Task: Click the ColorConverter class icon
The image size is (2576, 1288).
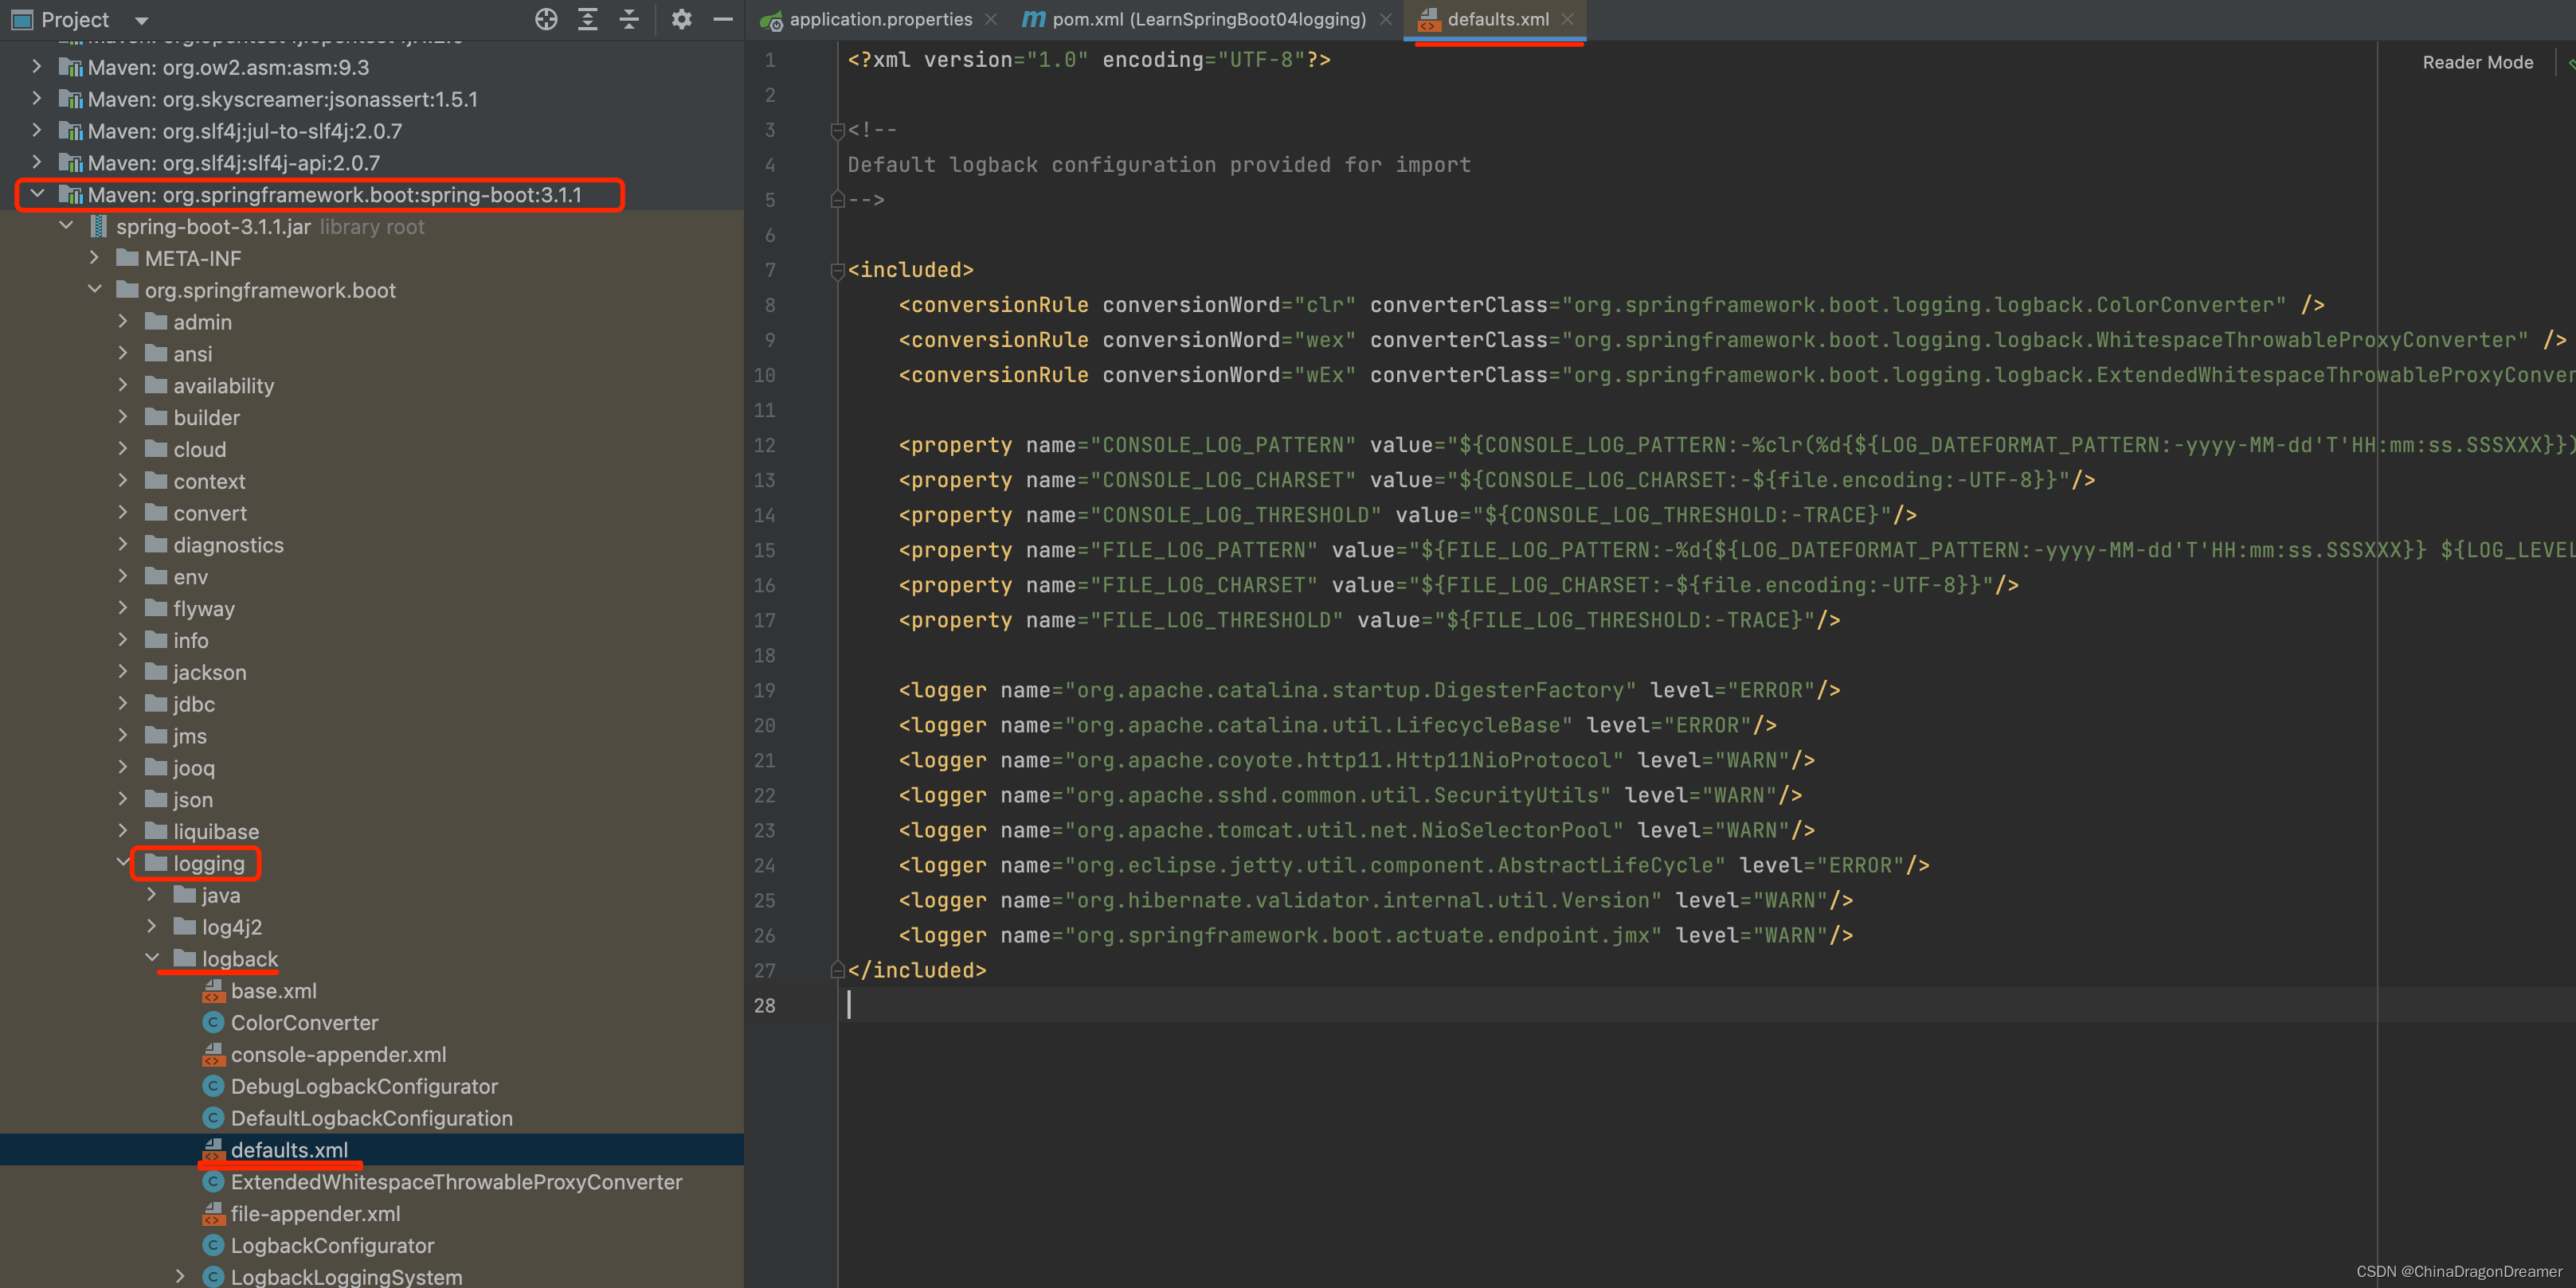Action: [x=213, y=1022]
